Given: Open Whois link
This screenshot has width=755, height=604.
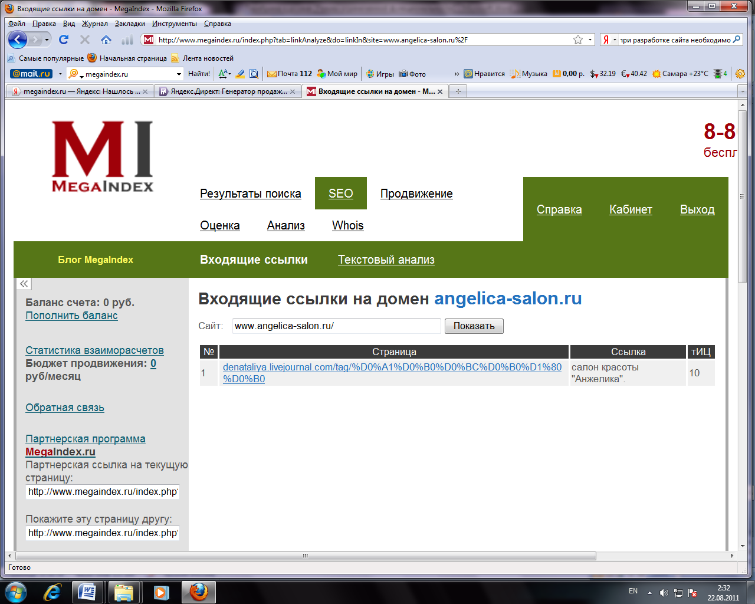Looking at the screenshot, I should tap(348, 225).
